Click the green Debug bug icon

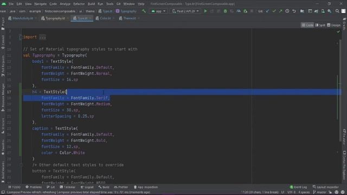click(225, 11)
